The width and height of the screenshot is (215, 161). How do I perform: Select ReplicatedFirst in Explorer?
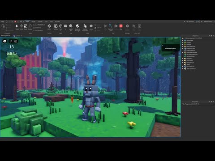click(x=191, y=51)
